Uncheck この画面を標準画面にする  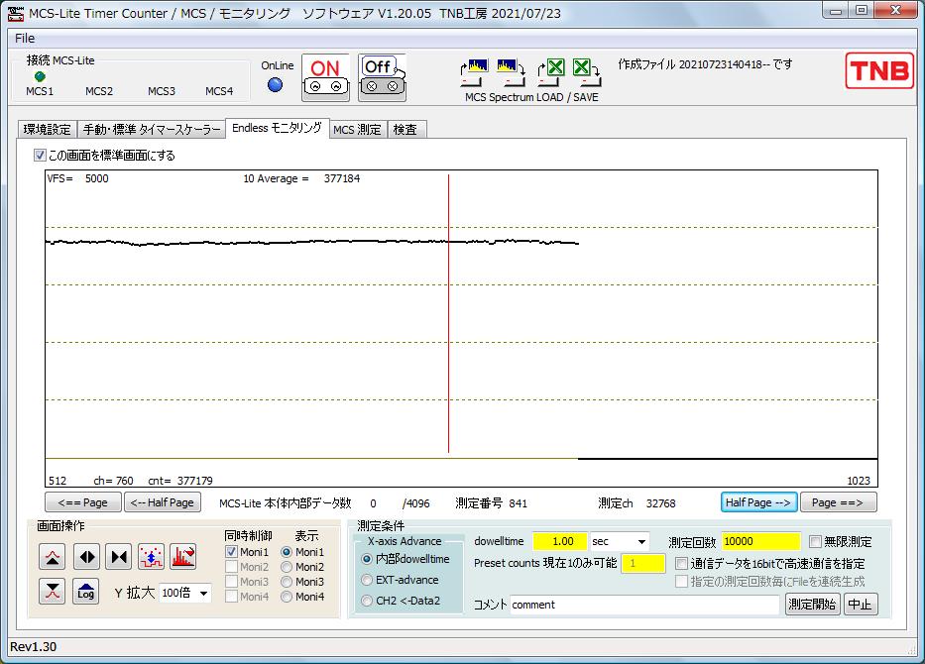coord(40,155)
